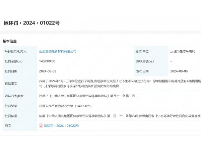Click the 基本信息 section heading
This screenshot has width=201, height=151.
coord(10,41)
